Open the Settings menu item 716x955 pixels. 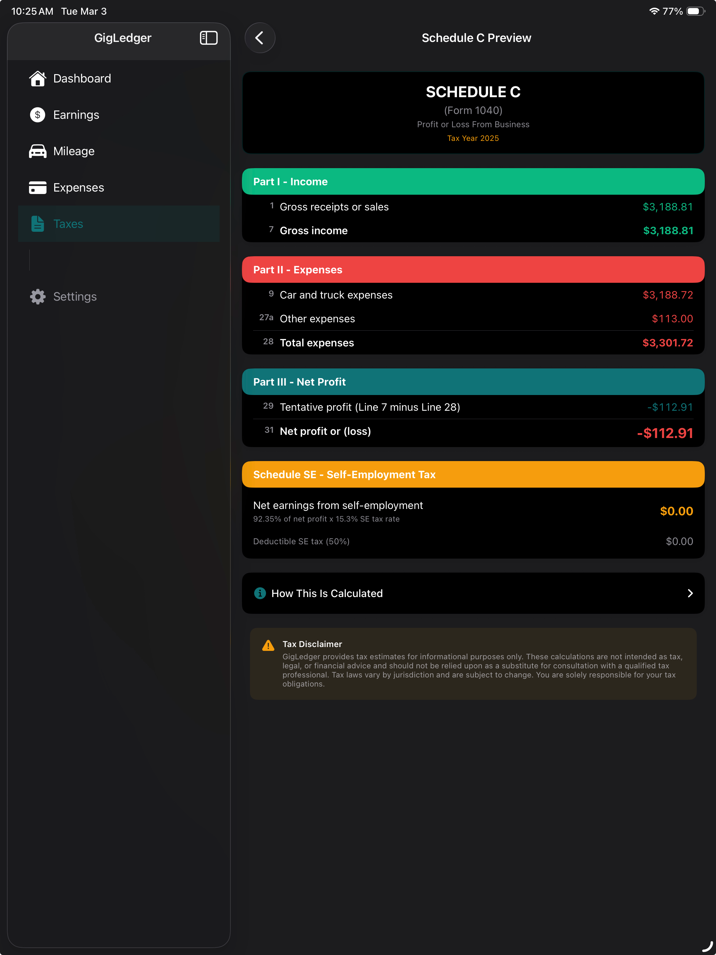coord(119,297)
